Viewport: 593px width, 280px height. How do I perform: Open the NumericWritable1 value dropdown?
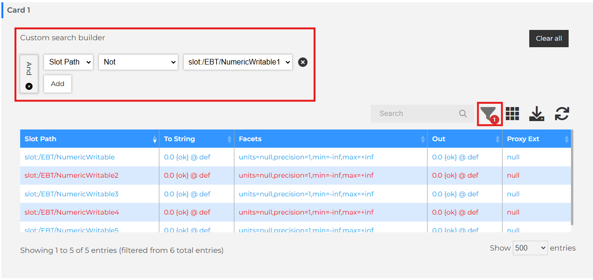click(238, 62)
